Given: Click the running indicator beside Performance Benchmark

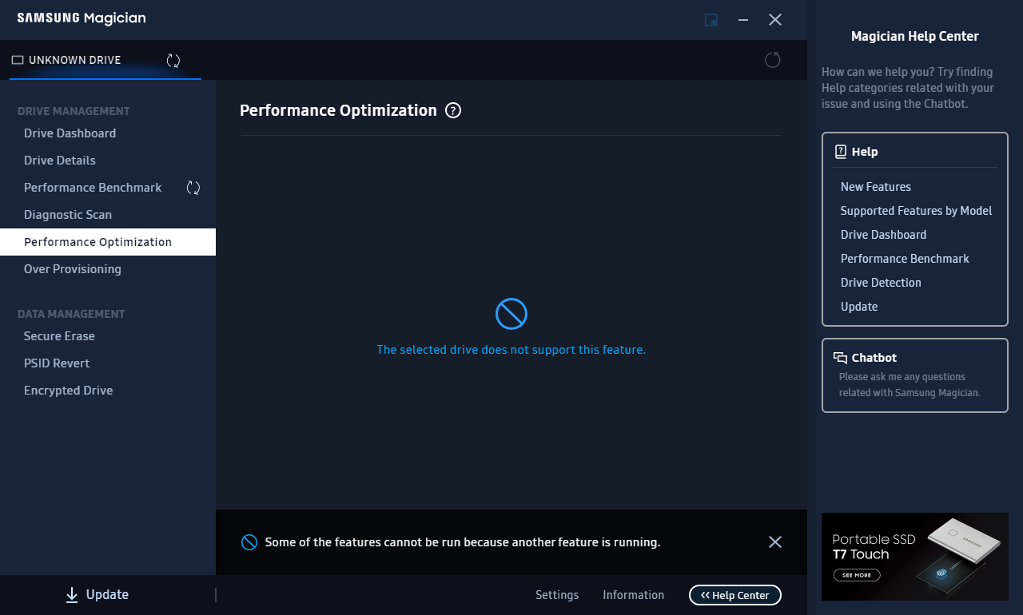Looking at the screenshot, I should [x=193, y=188].
